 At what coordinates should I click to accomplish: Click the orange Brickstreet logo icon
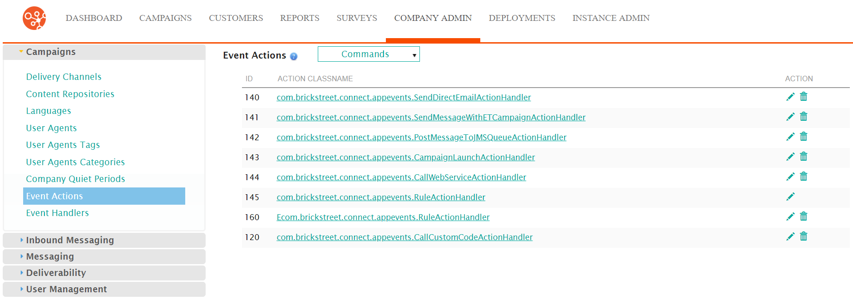click(x=35, y=18)
